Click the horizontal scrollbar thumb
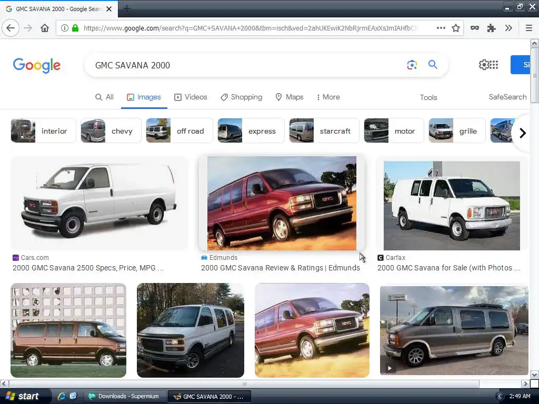 pyautogui.click(x=244, y=383)
